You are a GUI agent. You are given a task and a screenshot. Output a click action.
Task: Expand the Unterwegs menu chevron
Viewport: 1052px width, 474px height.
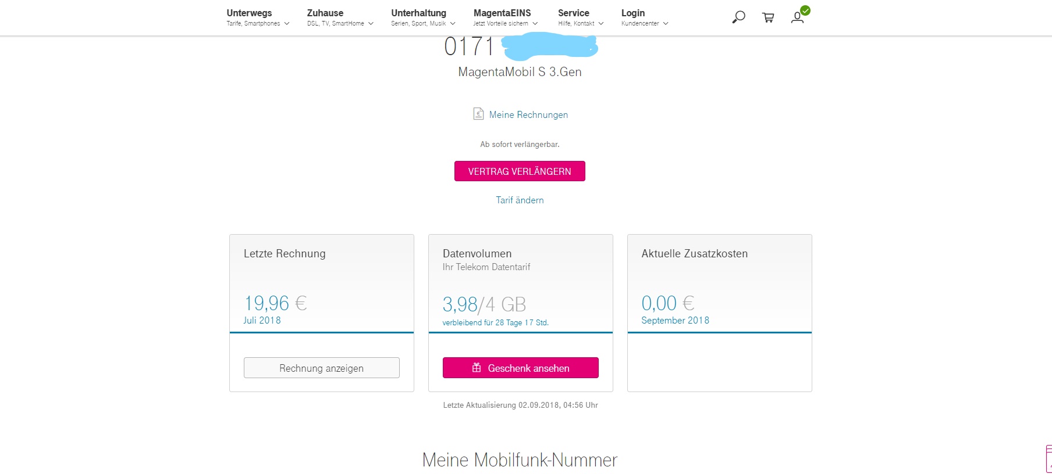[x=287, y=24]
